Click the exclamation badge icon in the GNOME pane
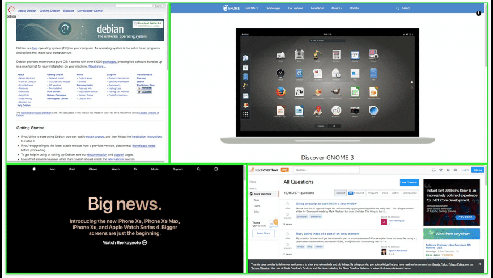The image size is (493, 278). 478,13
